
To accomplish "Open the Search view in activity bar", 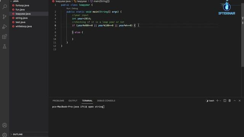I will coord(5,7).
